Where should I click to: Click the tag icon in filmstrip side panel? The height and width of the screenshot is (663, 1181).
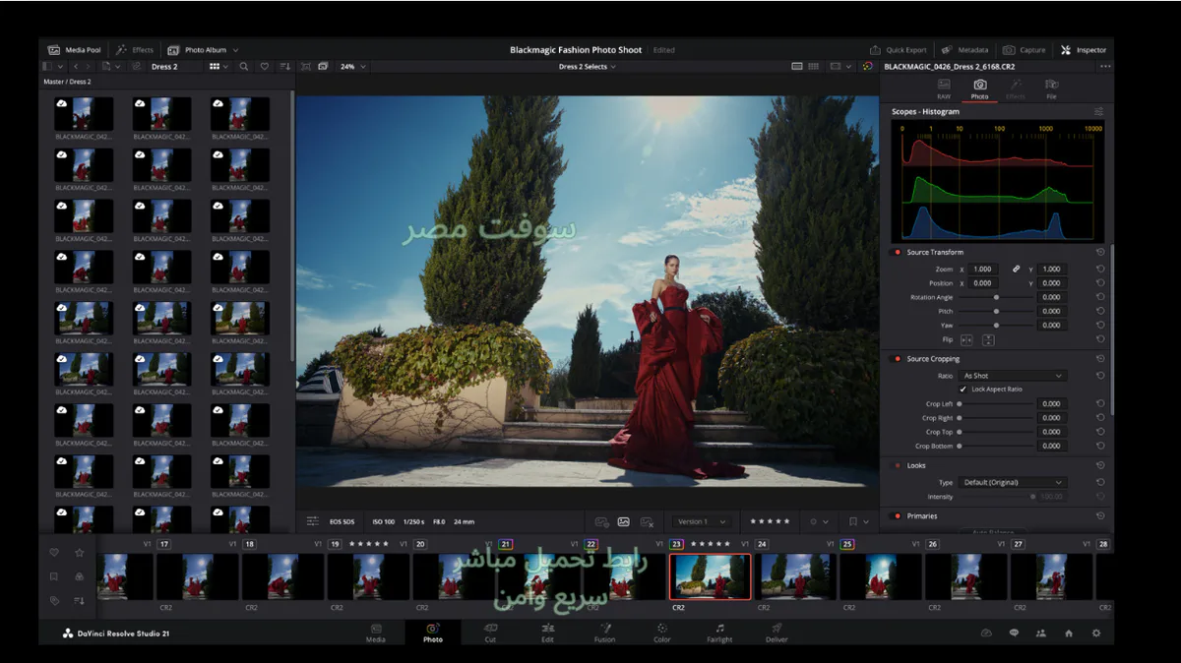coord(54,600)
